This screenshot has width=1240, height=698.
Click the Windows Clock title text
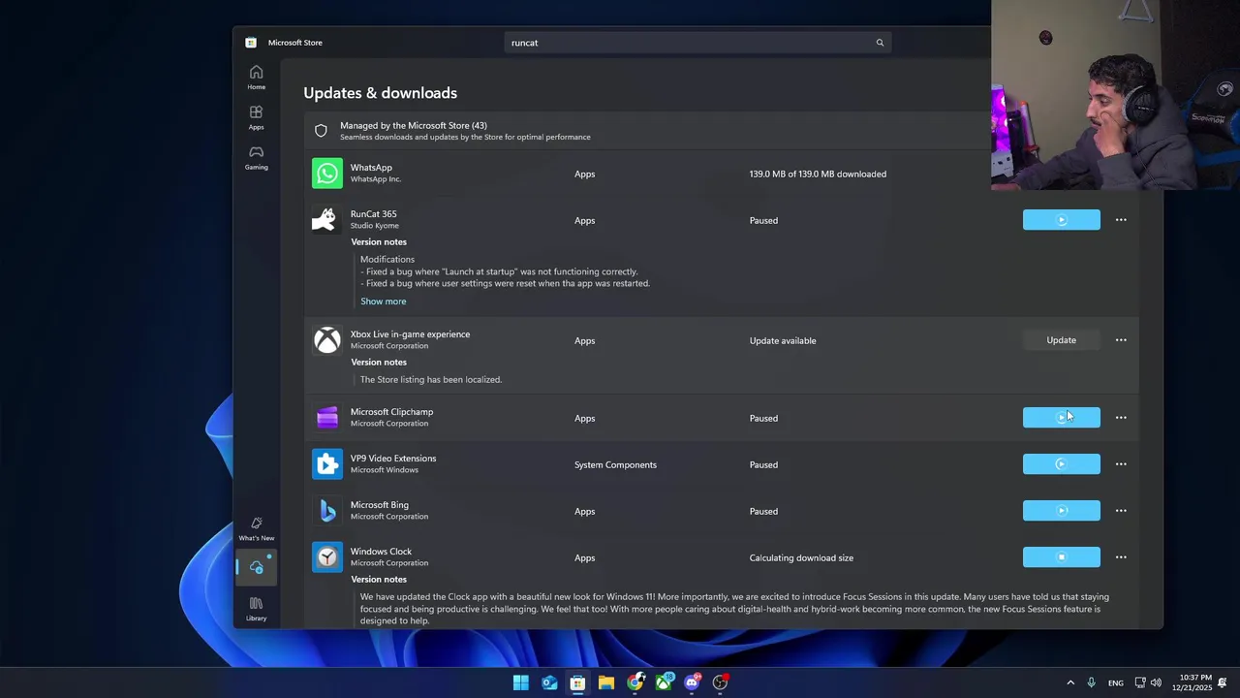(381, 552)
